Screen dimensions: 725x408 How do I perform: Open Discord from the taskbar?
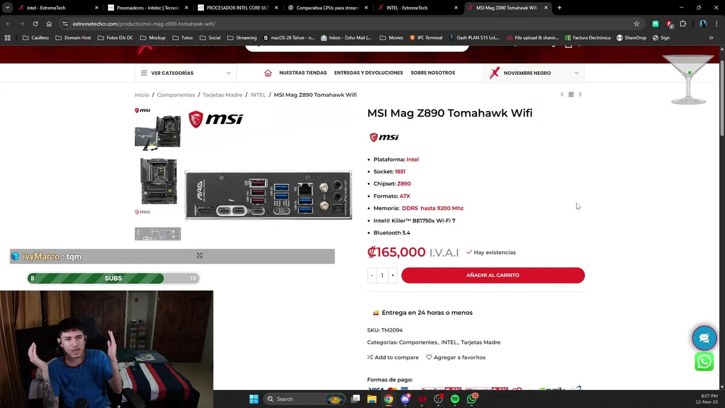tap(405, 399)
